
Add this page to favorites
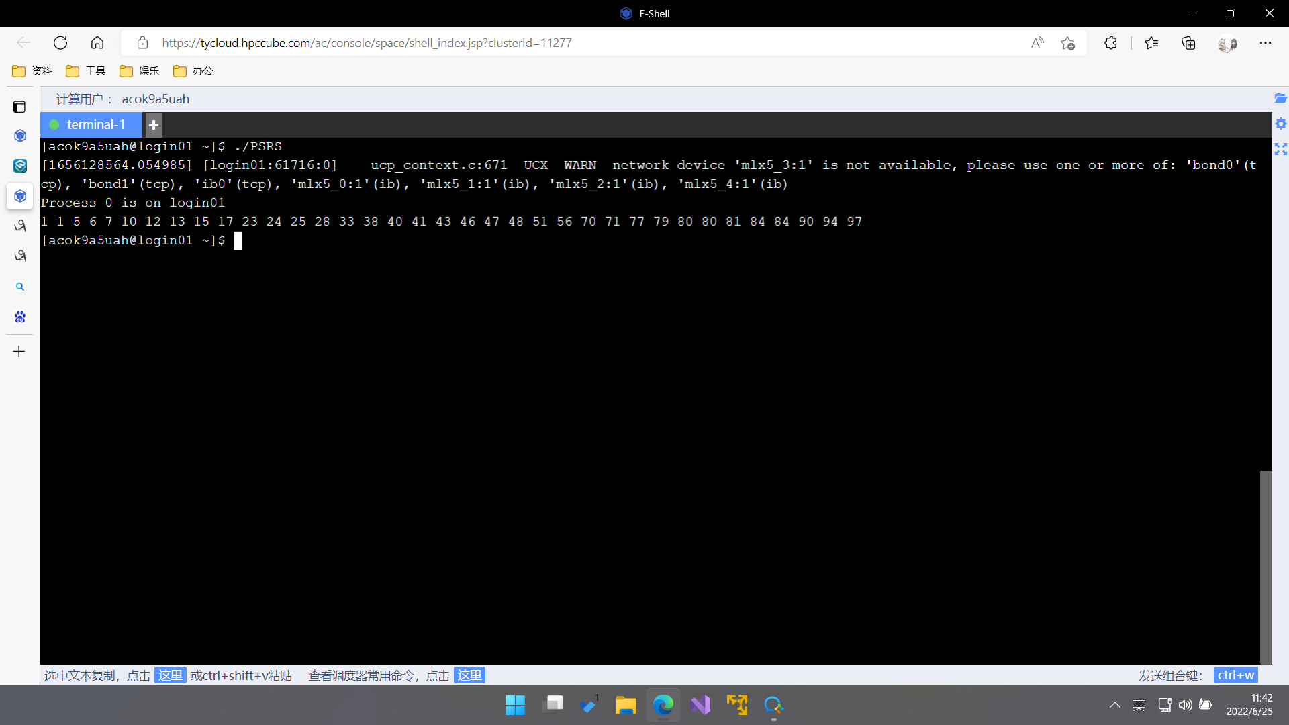click(x=1067, y=43)
